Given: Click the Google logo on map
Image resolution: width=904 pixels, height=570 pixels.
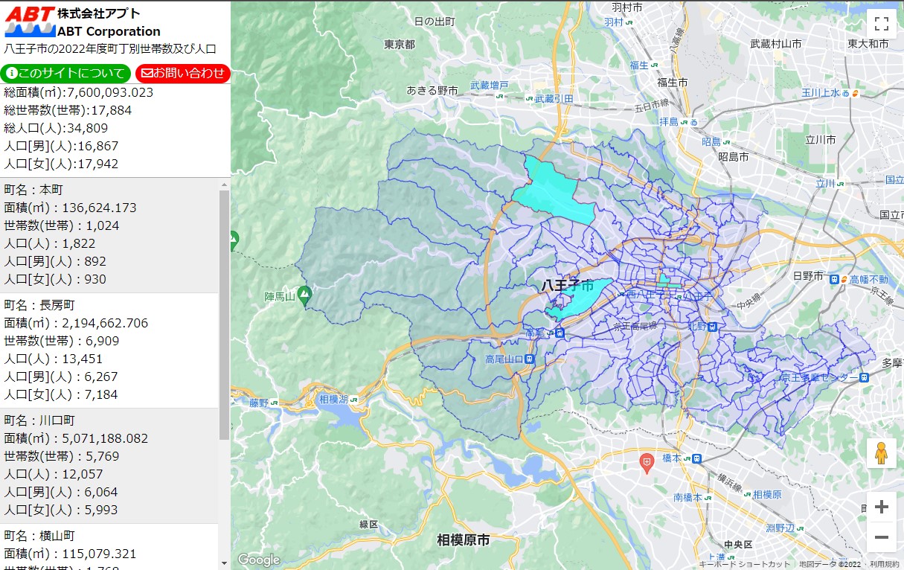Looking at the screenshot, I should click(x=259, y=560).
